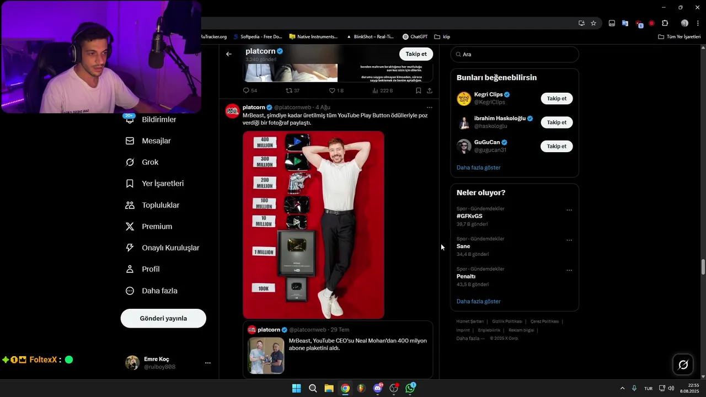
Task: Open the Chrome three-dot menu
Action: 698,23
